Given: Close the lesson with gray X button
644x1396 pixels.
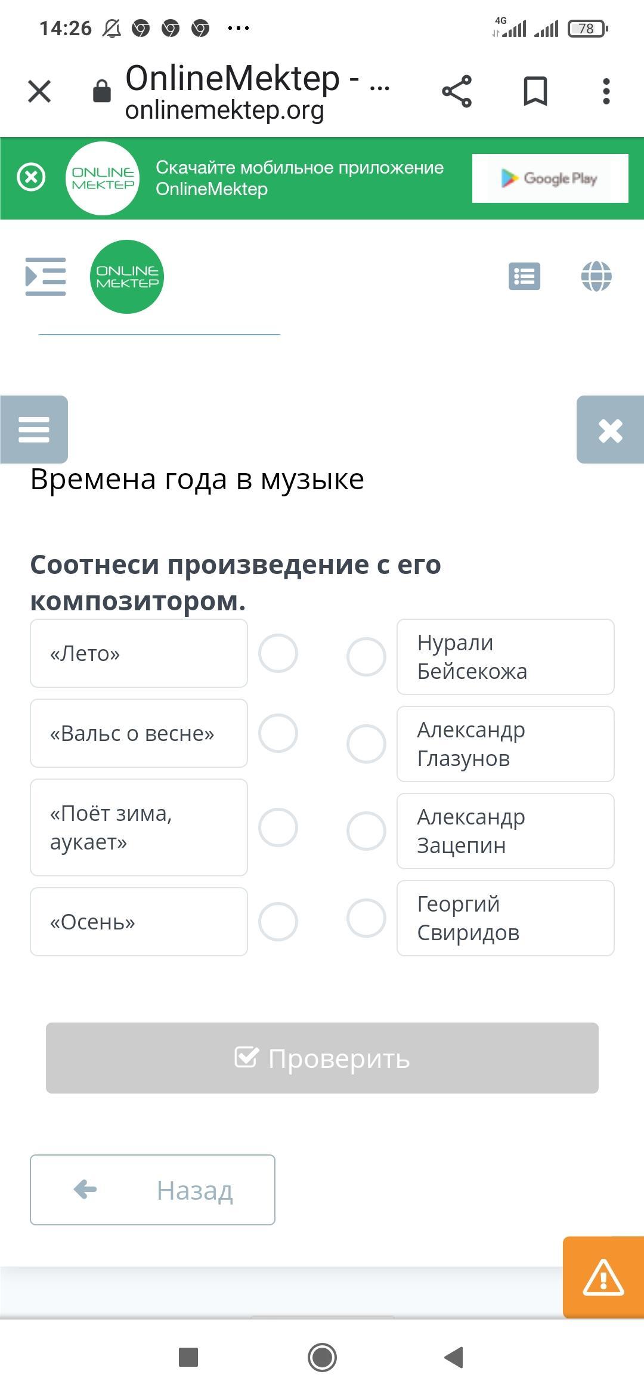Looking at the screenshot, I should (610, 430).
